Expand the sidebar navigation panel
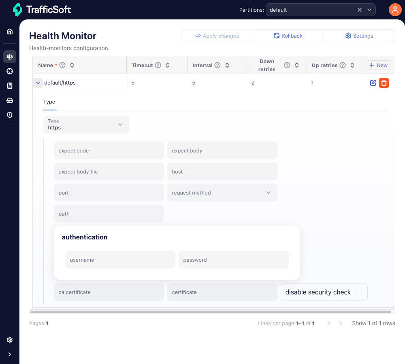 pyautogui.click(x=10, y=354)
